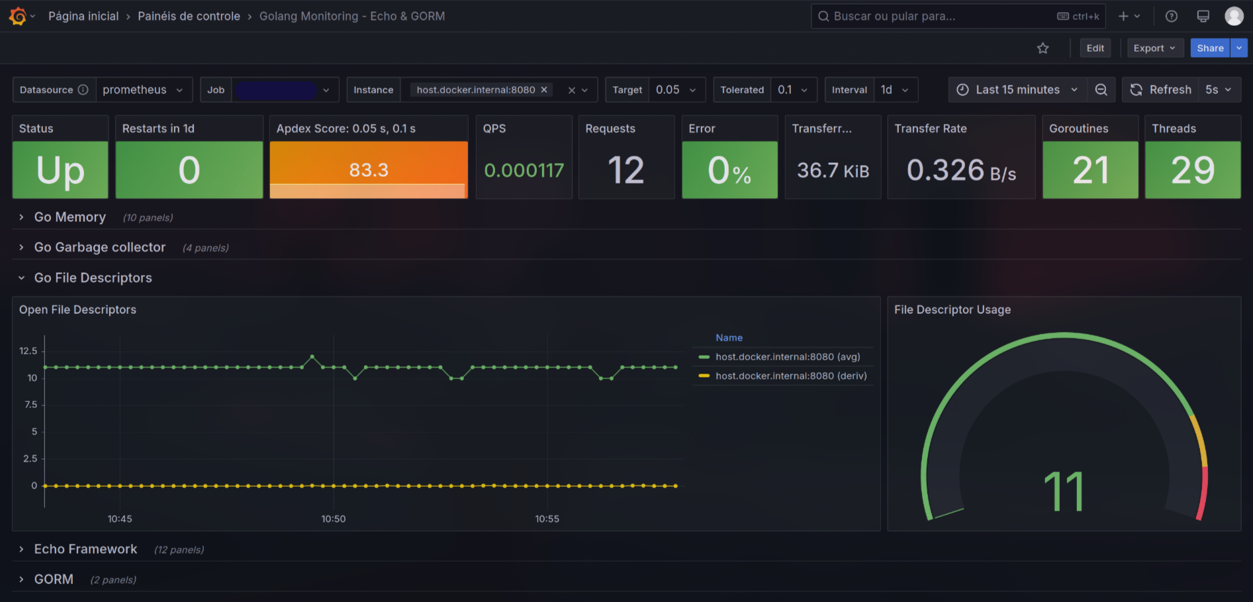Click the File Descriptor Usage panel title
Image resolution: width=1253 pixels, height=602 pixels.
tap(952, 310)
